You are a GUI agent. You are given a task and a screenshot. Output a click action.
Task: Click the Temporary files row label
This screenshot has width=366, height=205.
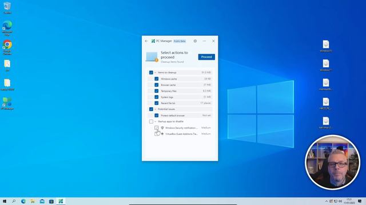169,91
